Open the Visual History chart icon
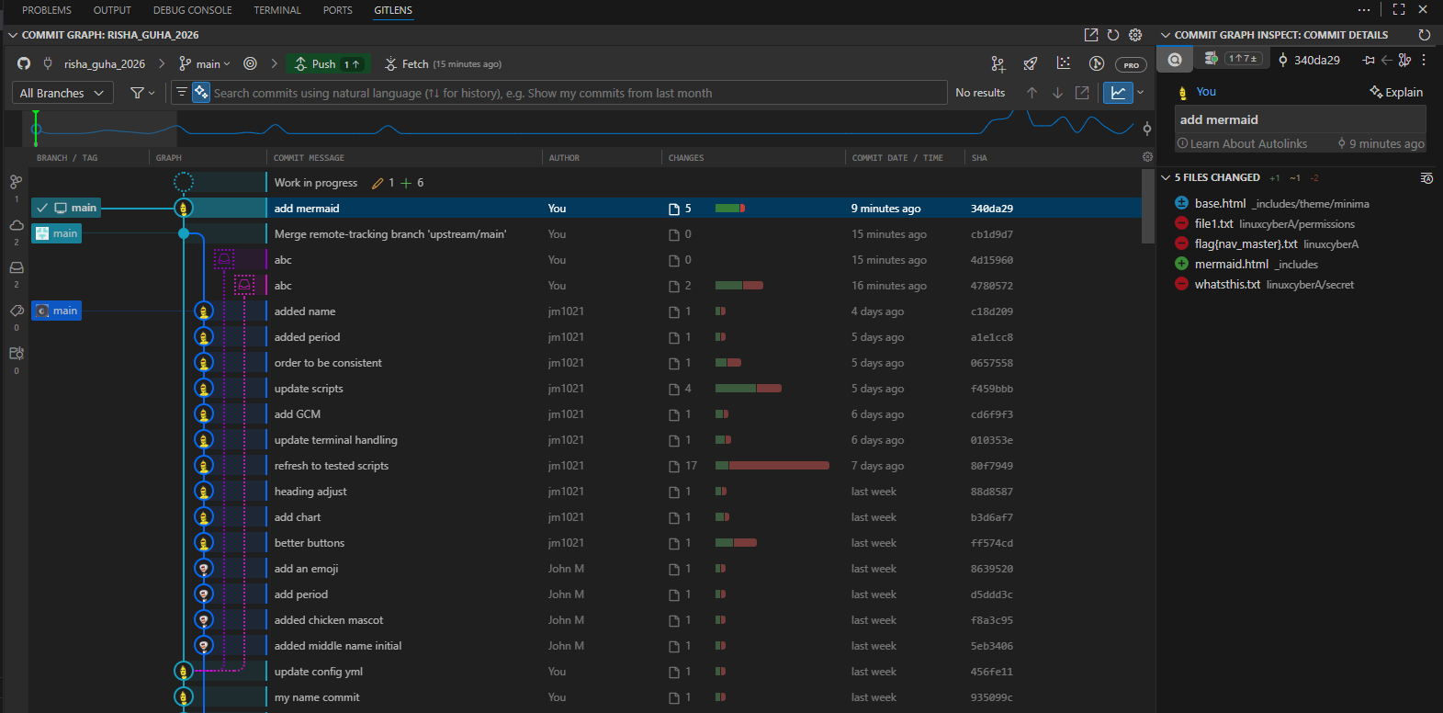The image size is (1443, 713). click(x=1064, y=63)
